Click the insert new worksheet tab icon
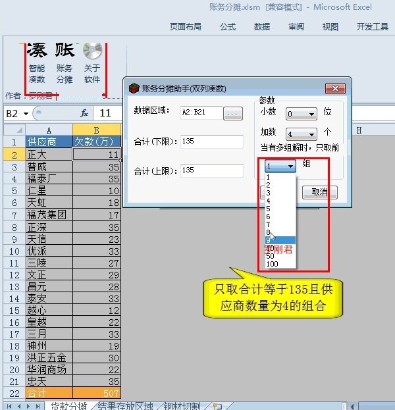Screen dimensions: 395x410 pyautogui.click(x=218, y=406)
